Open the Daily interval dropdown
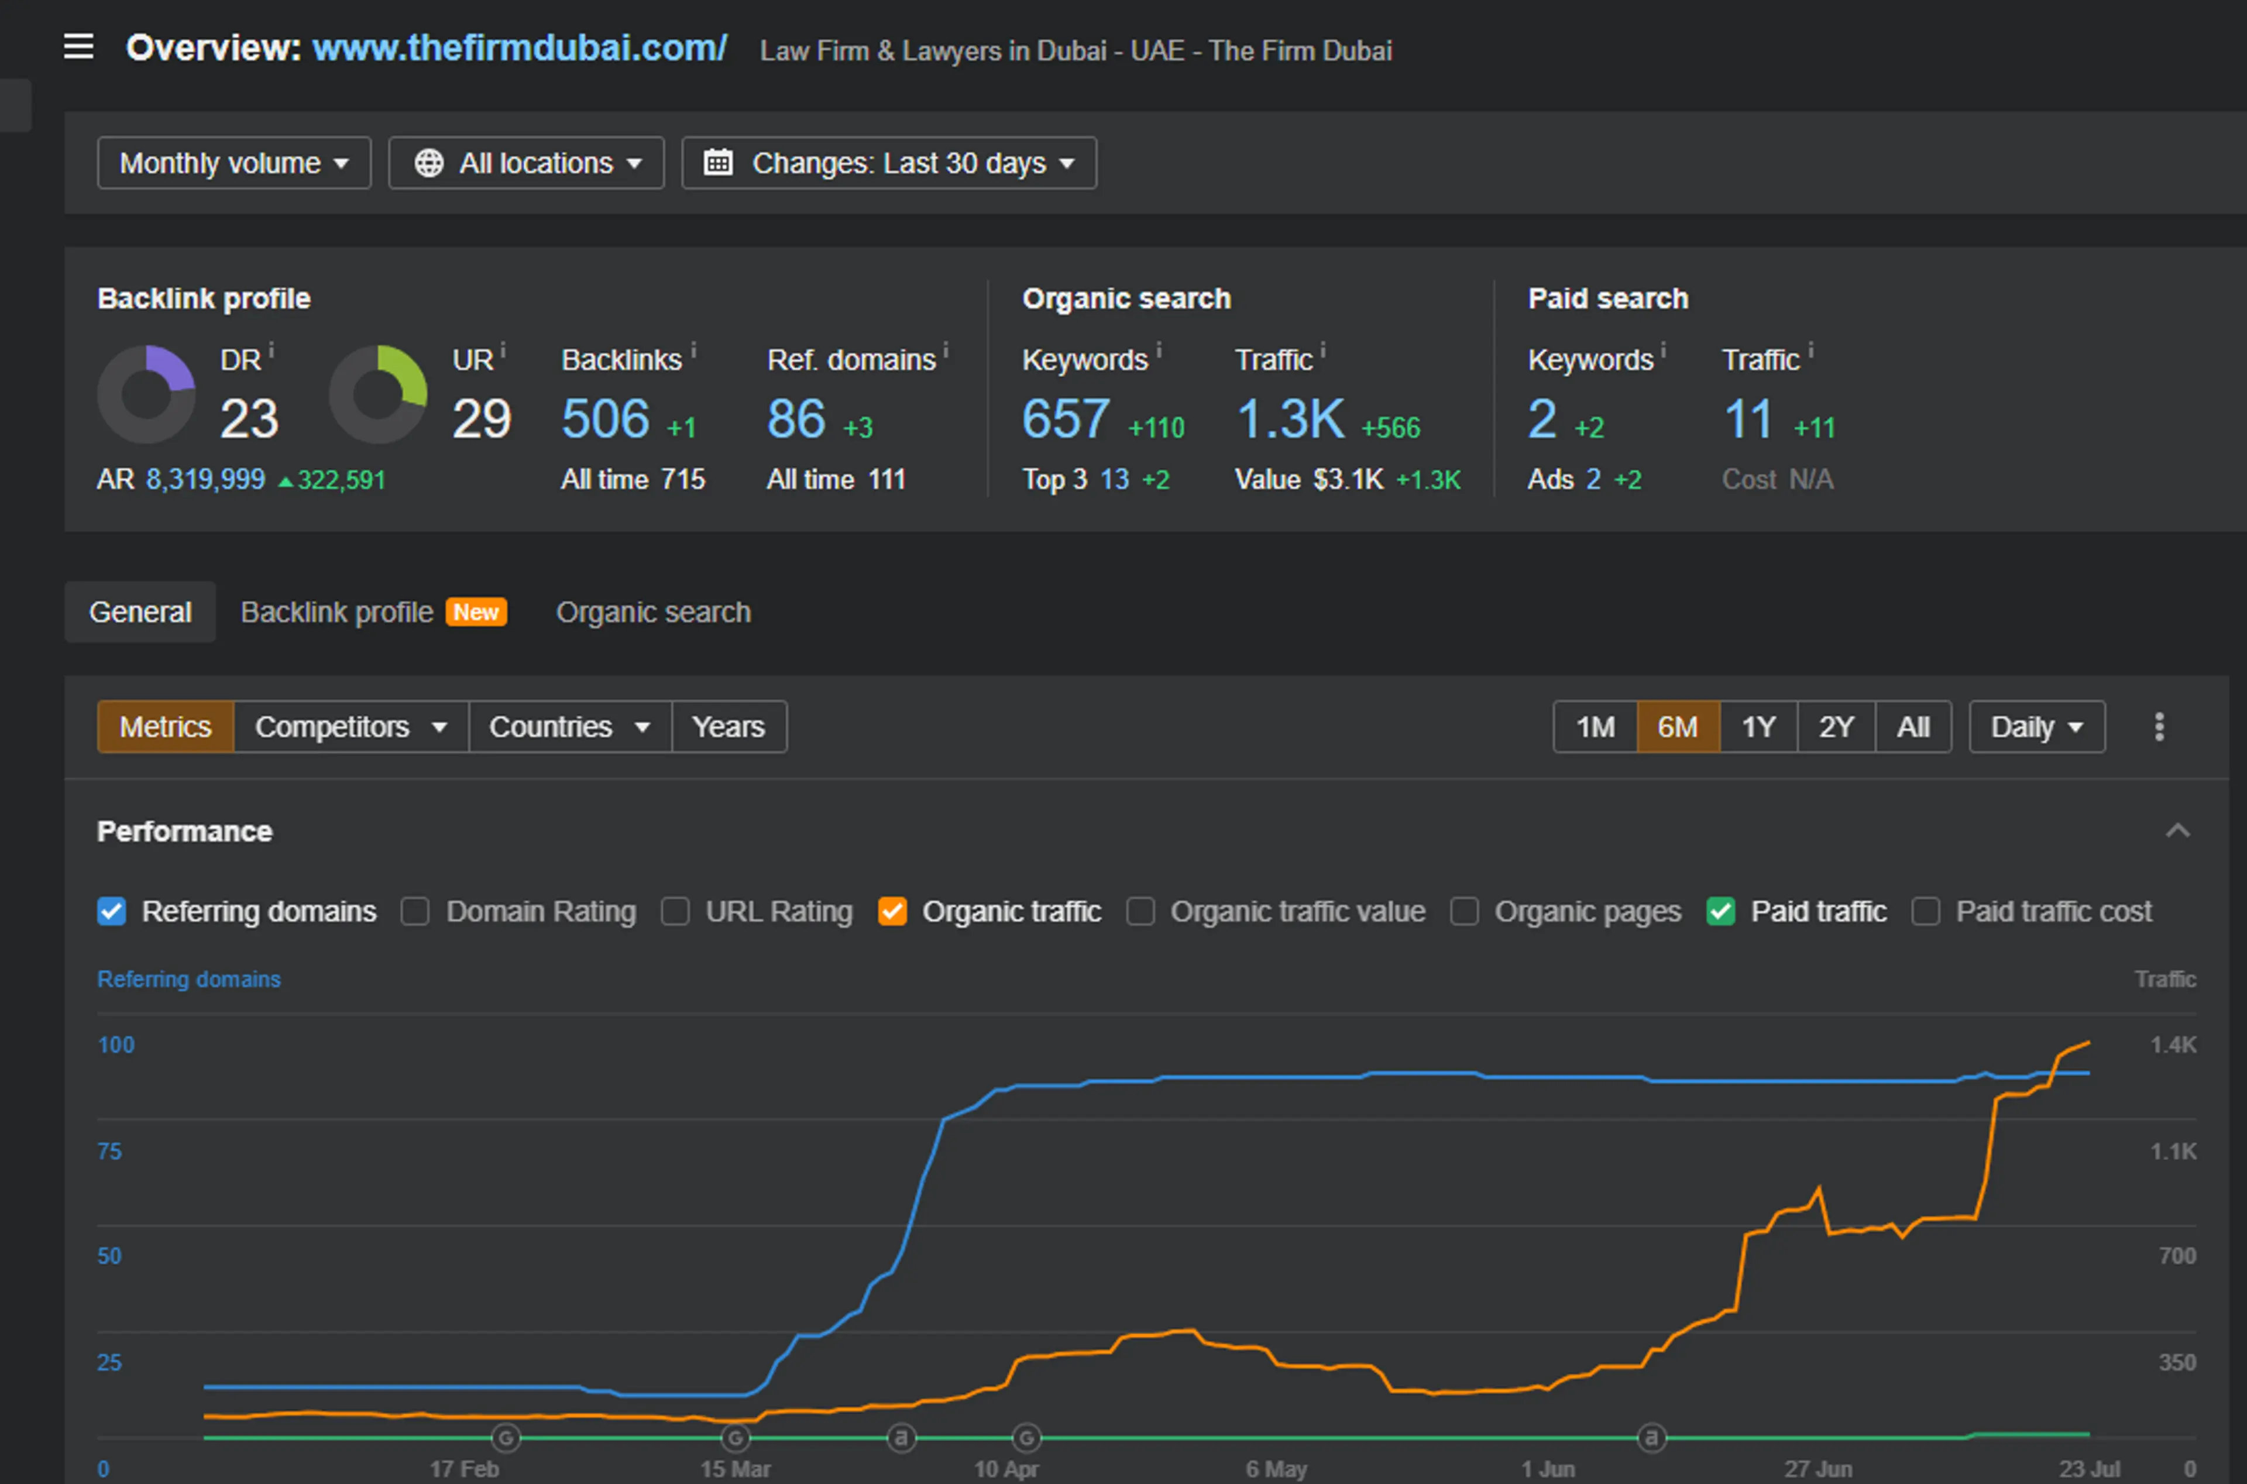Viewport: 2247px width, 1484px height. click(2037, 727)
